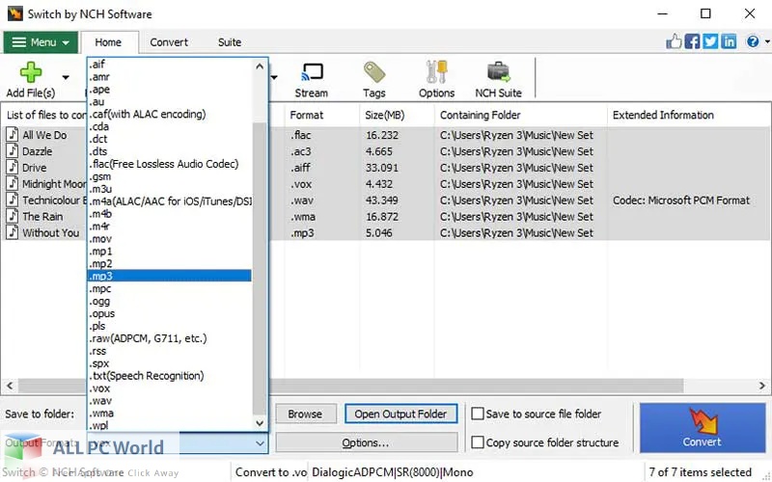Viewport: 772px width, 482px height.
Task: Click the Browse button
Action: 305,415
